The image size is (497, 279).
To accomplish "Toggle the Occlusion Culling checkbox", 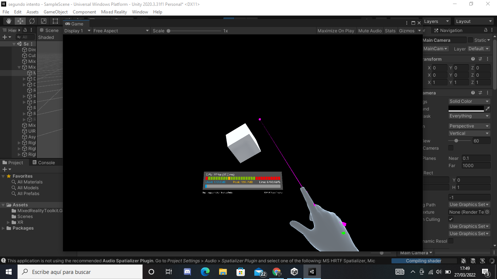I will tap(451, 219).
